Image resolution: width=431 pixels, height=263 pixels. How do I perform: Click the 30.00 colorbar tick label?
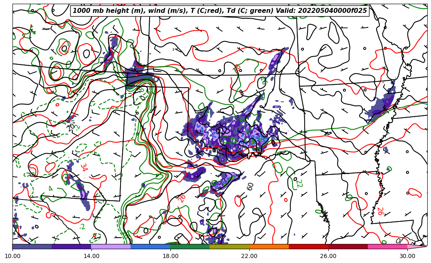(407, 256)
